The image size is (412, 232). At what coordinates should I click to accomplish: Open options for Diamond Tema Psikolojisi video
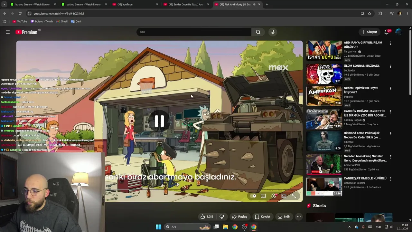click(x=391, y=133)
